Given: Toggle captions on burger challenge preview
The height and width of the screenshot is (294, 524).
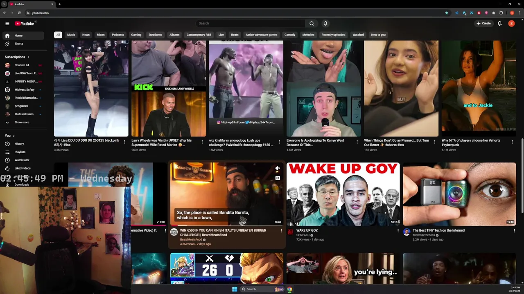Looking at the screenshot, I should tap(278, 178).
